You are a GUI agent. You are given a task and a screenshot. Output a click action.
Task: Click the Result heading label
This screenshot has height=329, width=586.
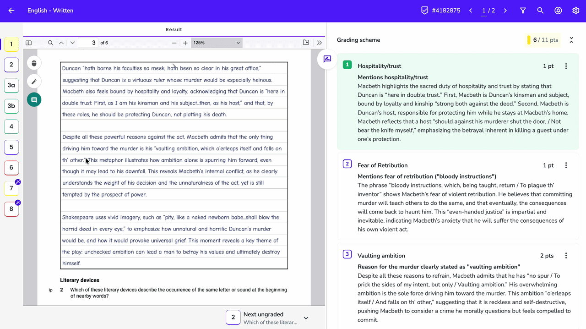click(174, 30)
